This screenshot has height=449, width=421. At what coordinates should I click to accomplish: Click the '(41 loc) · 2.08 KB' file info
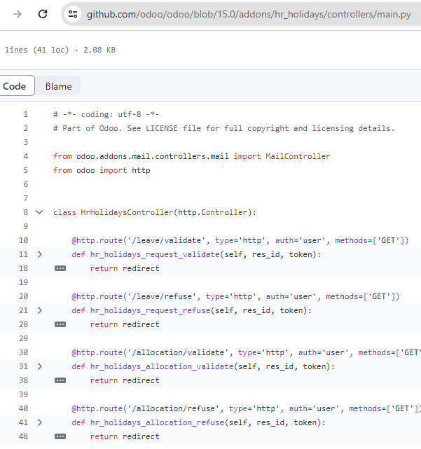(74, 50)
